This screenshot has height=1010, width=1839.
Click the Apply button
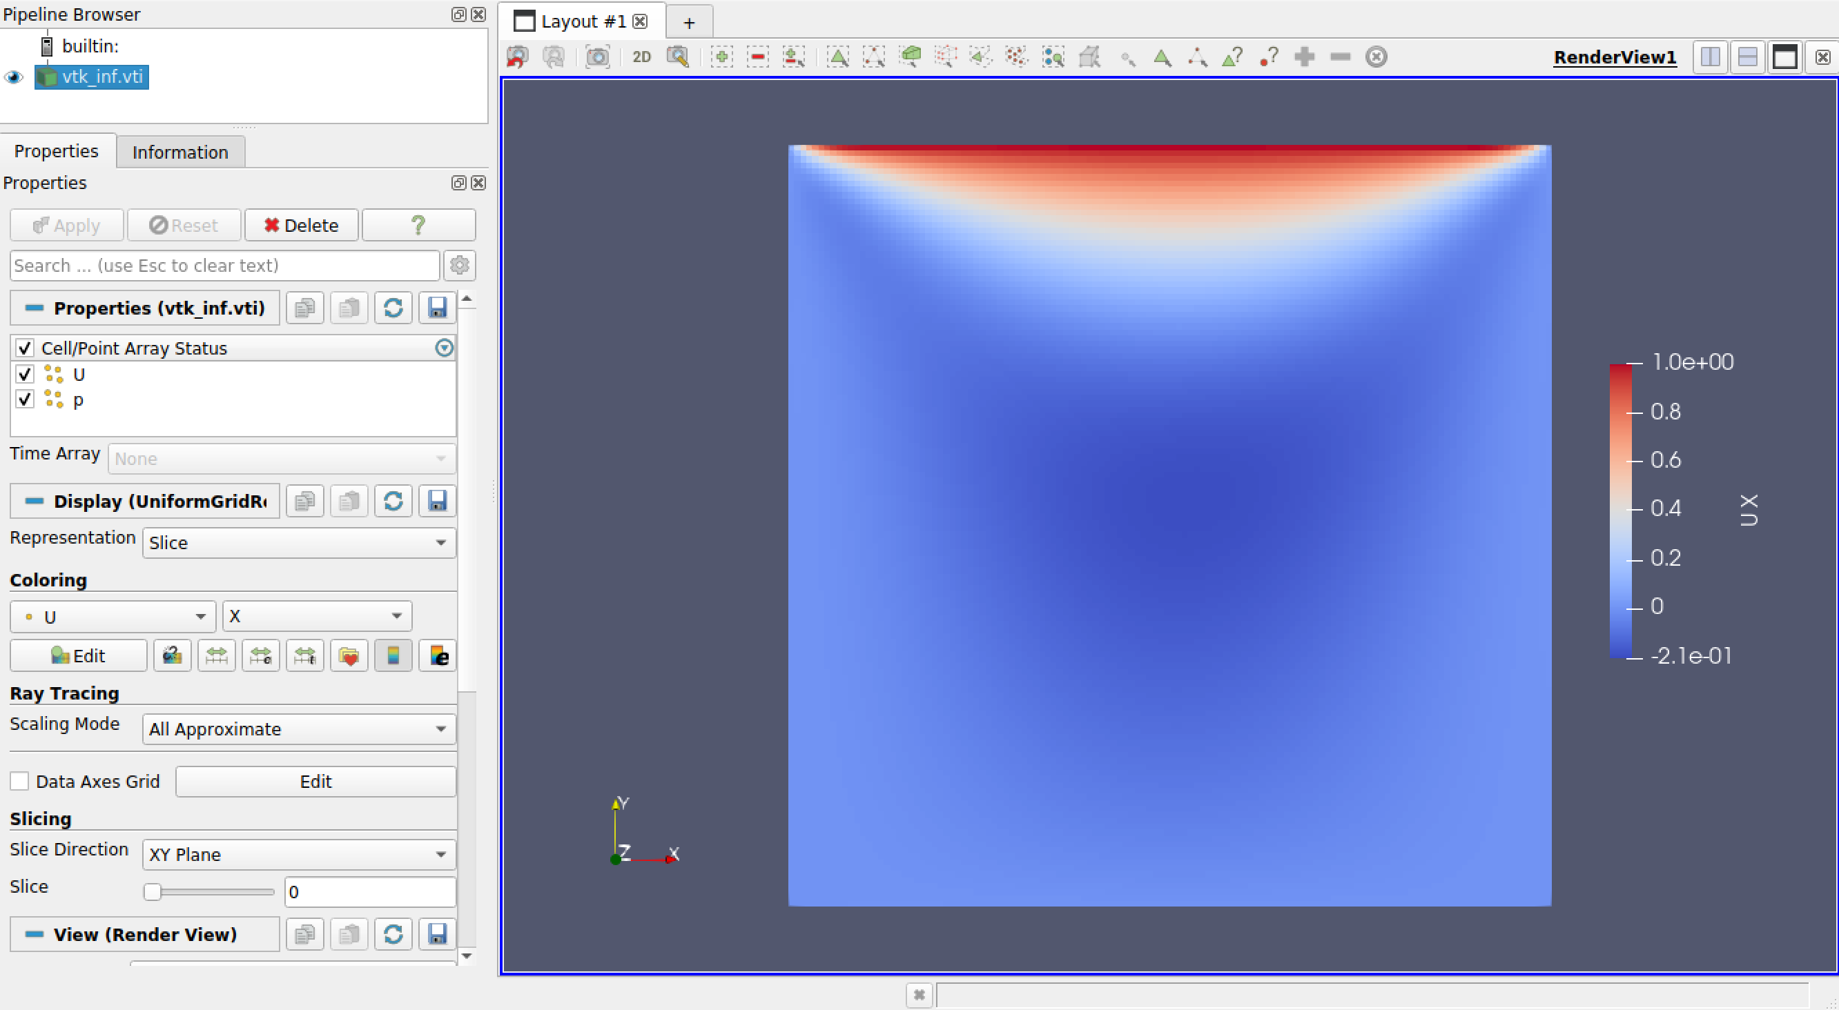(66, 225)
